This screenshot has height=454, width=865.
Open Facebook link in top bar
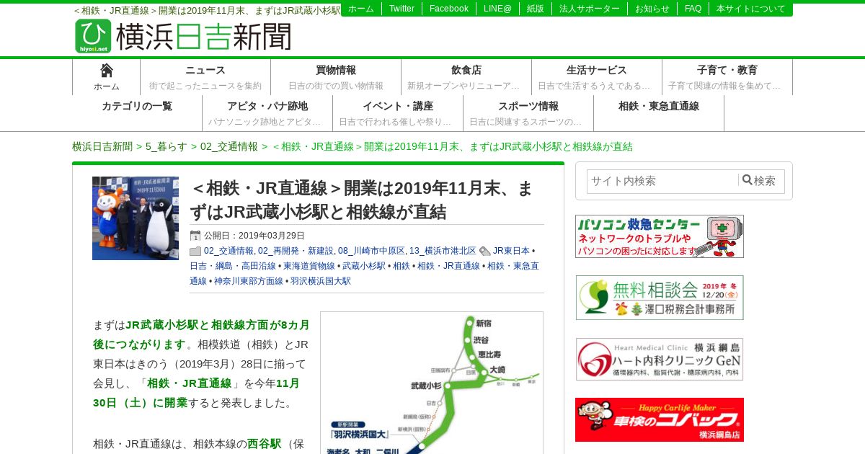click(x=449, y=9)
